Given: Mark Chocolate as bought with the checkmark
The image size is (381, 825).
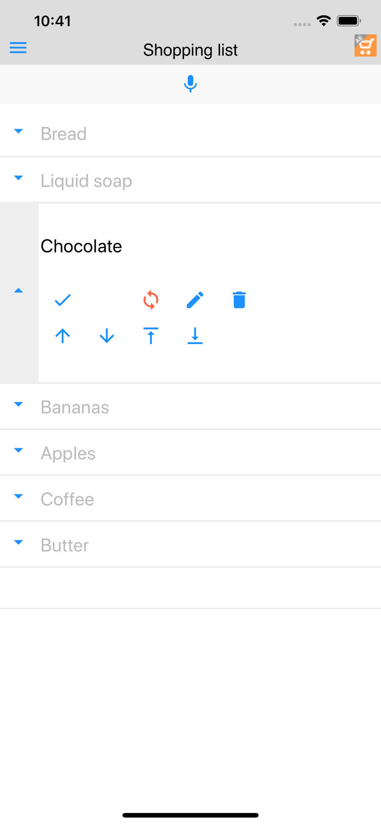Looking at the screenshot, I should 63,300.
